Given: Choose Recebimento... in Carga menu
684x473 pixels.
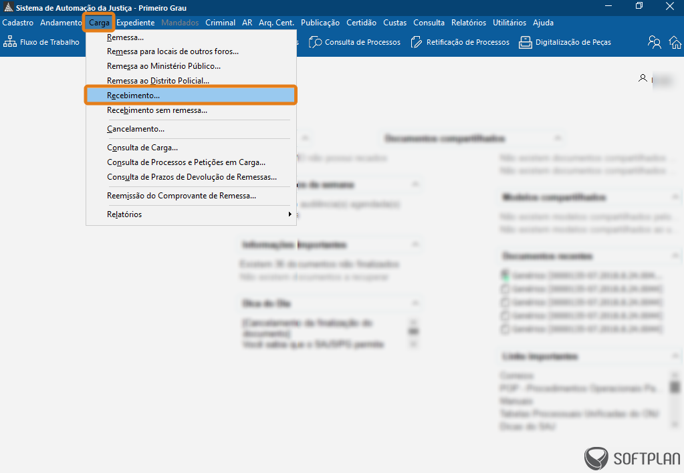Looking at the screenshot, I should pos(191,95).
